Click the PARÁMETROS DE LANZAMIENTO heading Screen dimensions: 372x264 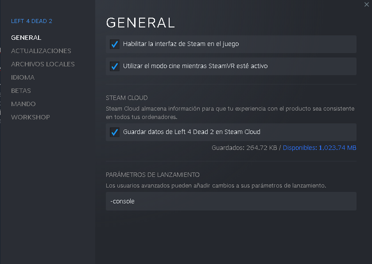tap(153, 175)
